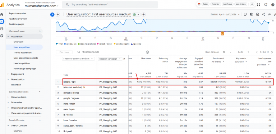Open the Advertising icon in left rail
Screen dimensions: 276x134
click(2, 36)
